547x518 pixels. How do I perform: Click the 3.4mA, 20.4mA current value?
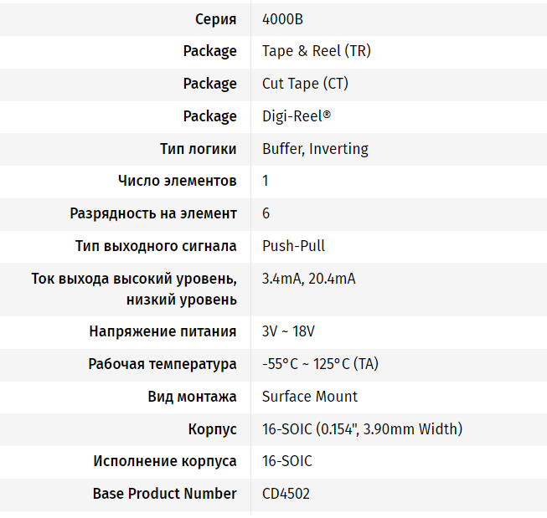point(308,279)
